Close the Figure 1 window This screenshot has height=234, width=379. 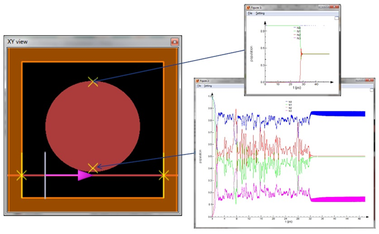click(334, 7)
